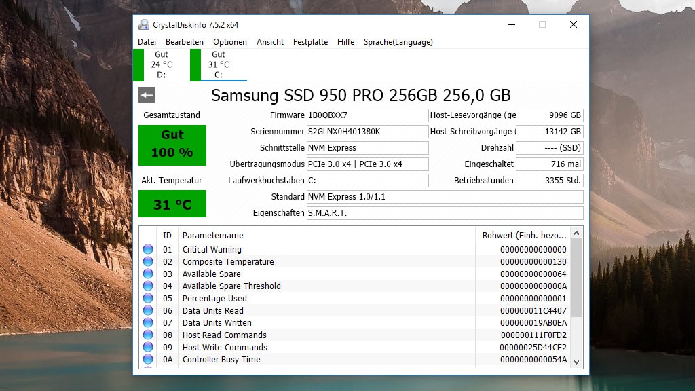Open the Hilfe menu
Viewport: 695px width, 391px height.
[345, 42]
